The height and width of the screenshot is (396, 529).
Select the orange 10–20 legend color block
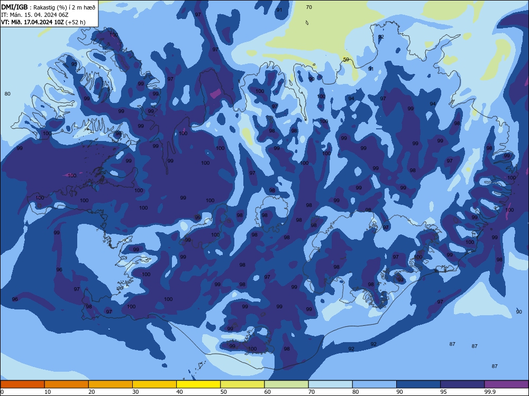(x=67, y=384)
